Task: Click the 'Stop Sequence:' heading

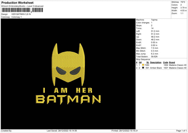Action: pos(143,60)
